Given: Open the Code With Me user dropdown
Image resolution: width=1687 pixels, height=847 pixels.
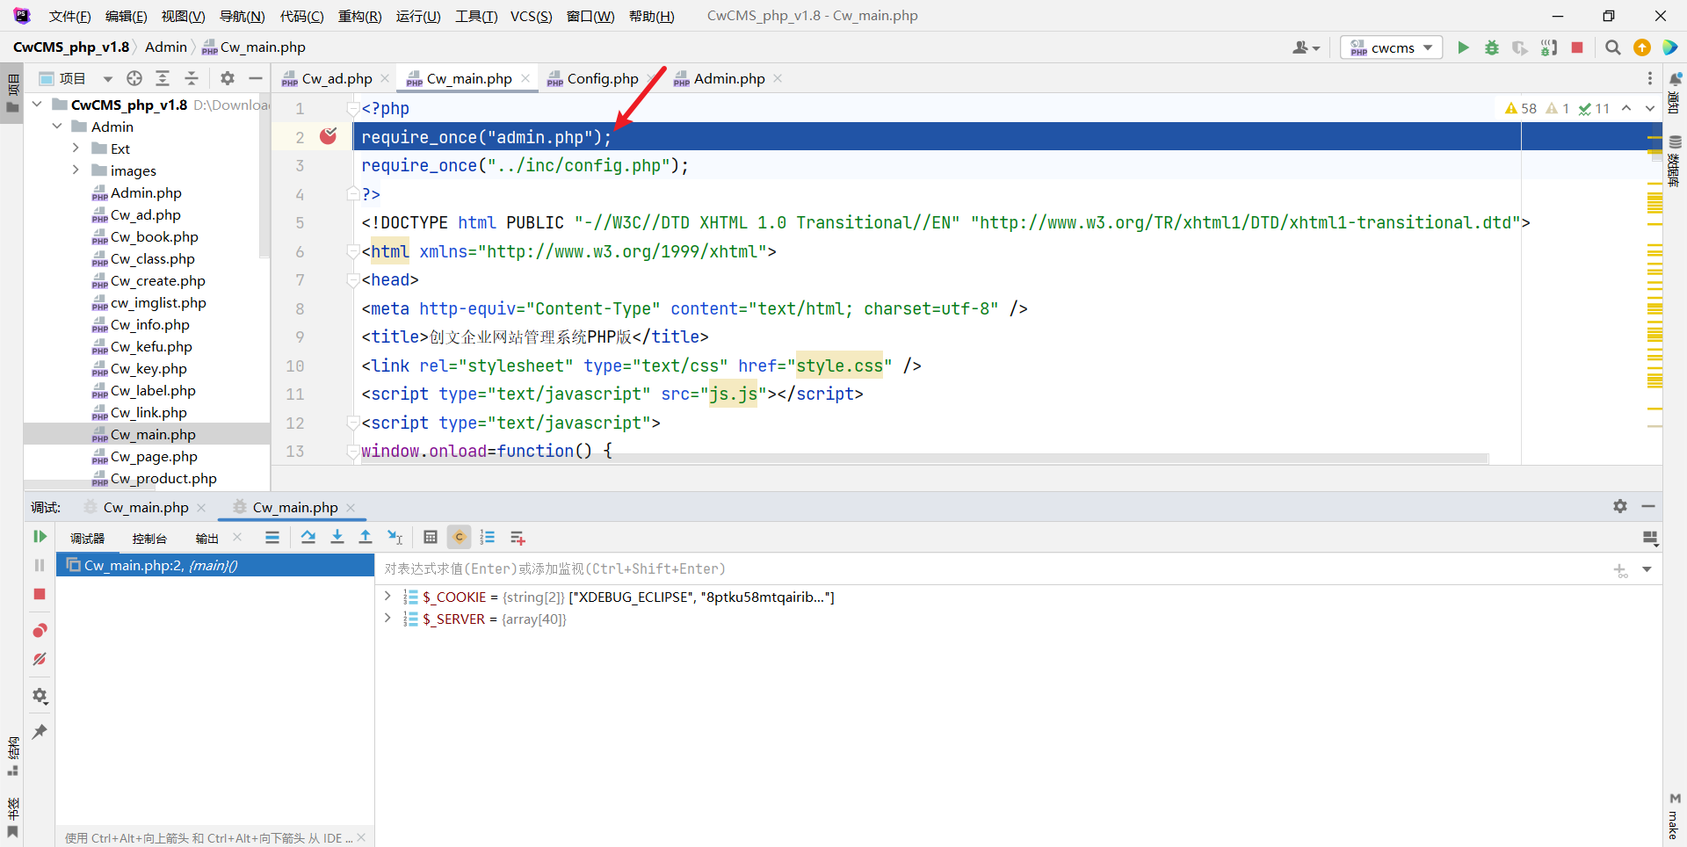Looking at the screenshot, I should pos(1307,47).
